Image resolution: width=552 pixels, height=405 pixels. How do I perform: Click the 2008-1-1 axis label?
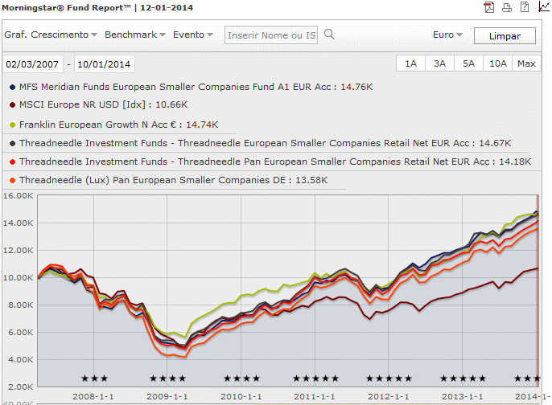pyautogui.click(x=93, y=397)
